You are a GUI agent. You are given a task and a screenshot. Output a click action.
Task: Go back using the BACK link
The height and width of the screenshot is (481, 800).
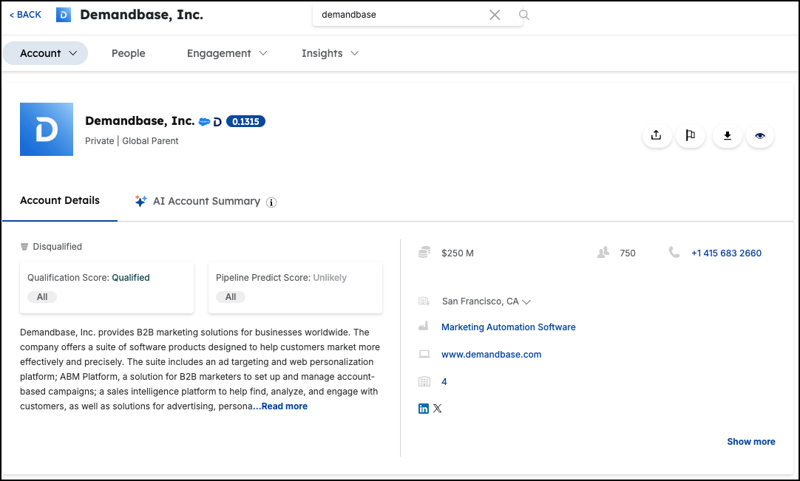pyautogui.click(x=26, y=15)
